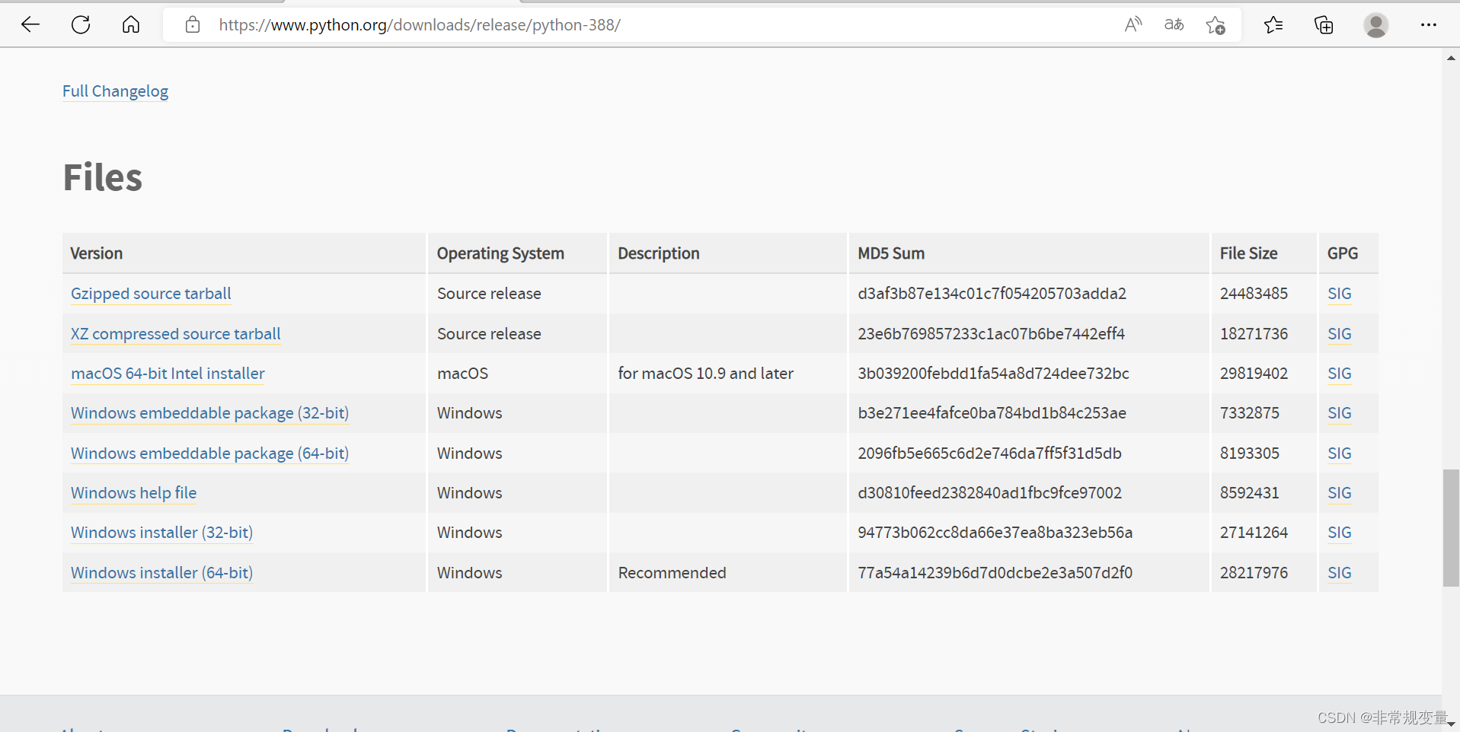
Task: Open SIG for XZ compressed tarball
Action: pyautogui.click(x=1339, y=334)
